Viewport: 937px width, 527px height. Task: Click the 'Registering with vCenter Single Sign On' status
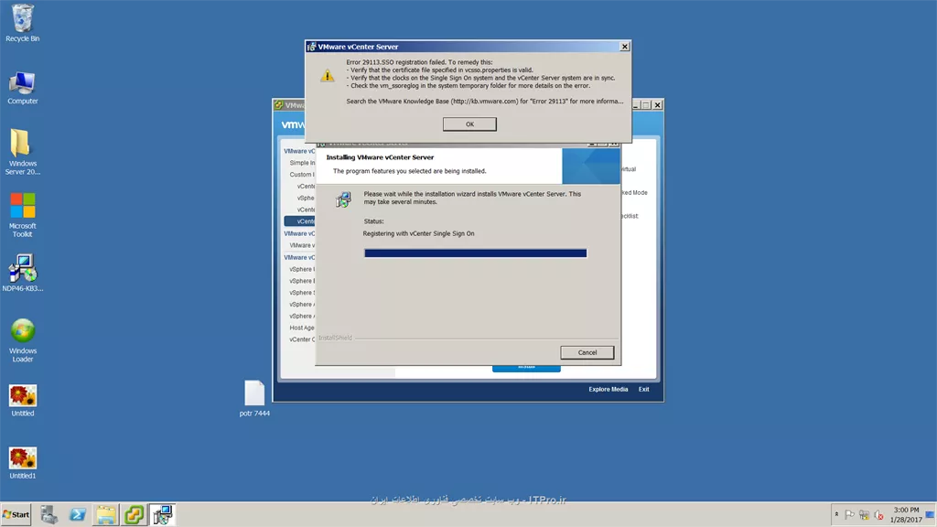pyautogui.click(x=418, y=233)
